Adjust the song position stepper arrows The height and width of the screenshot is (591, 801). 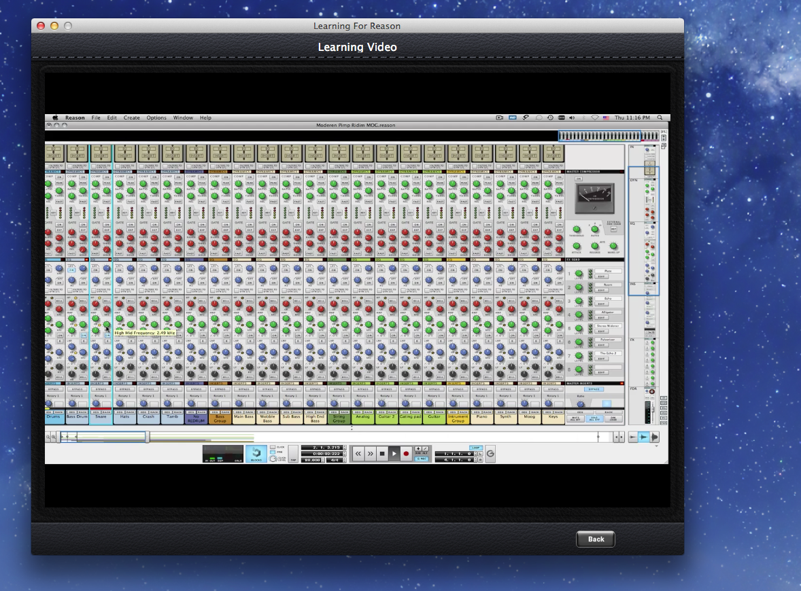click(x=345, y=448)
